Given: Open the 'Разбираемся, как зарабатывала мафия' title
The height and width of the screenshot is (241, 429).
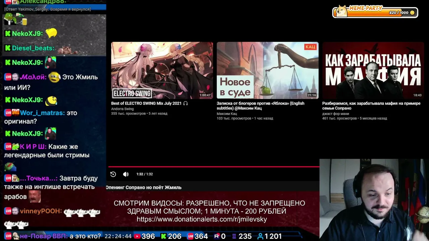Looking at the screenshot, I should point(371,106).
